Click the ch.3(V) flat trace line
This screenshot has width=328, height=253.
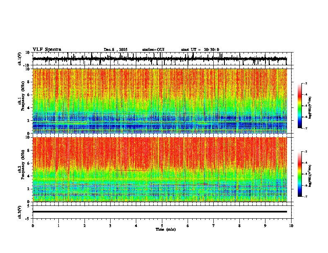(x=160, y=212)
